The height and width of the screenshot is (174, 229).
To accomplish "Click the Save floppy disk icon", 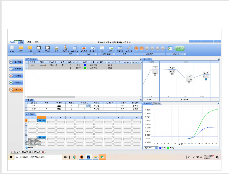I will click(x=39, y=48).
